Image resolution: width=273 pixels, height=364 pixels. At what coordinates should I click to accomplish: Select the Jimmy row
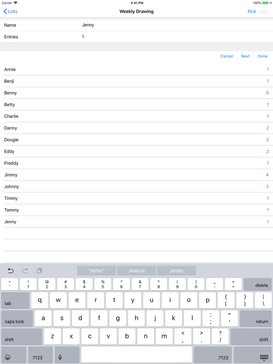tap(136, 175)
